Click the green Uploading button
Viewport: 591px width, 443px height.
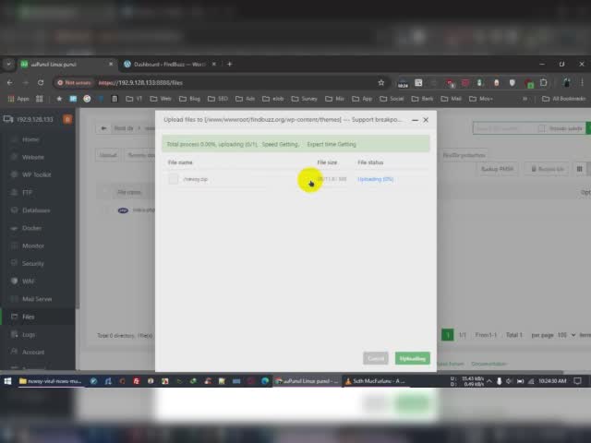click(413, 358)
